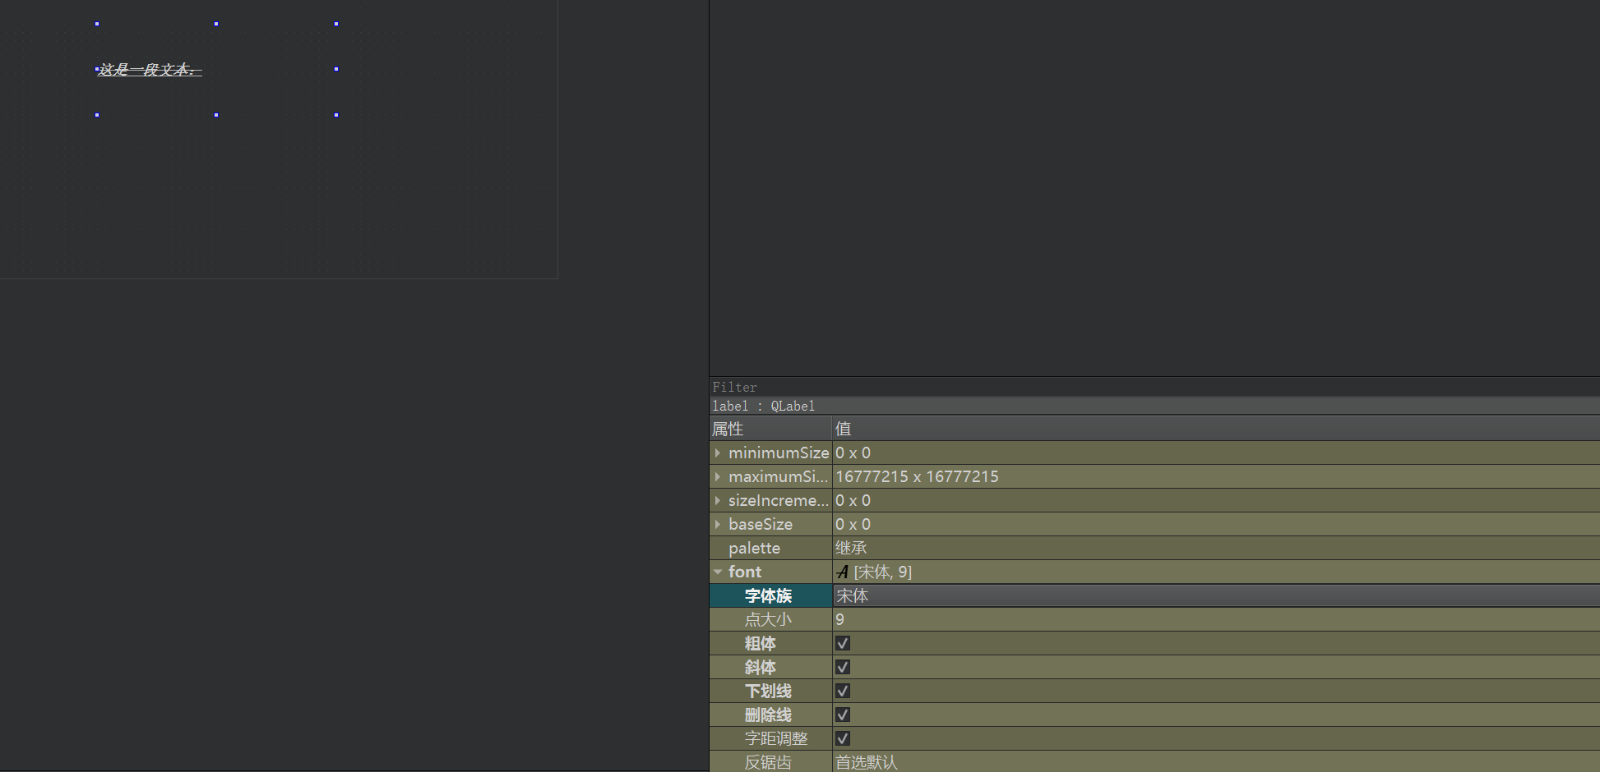The width and height of the screenshot is (1600, 772).
Task: Uncheck the 删除线 strikeout checkbox
Action: click(843, 715)
